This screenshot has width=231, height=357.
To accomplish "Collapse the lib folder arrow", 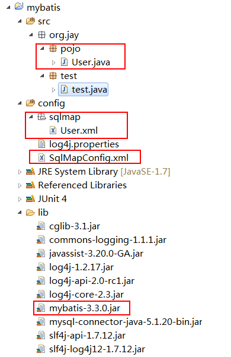I will point(20,213).
